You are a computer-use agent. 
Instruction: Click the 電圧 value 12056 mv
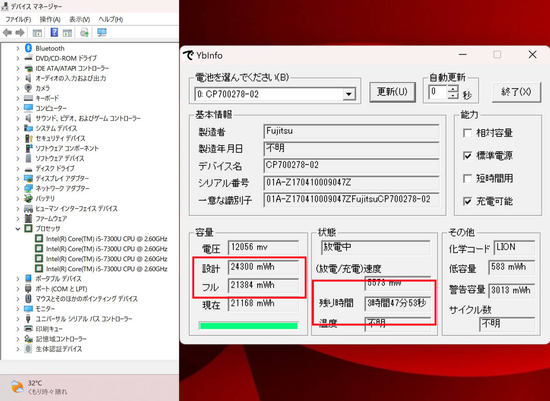pos(263,248)
